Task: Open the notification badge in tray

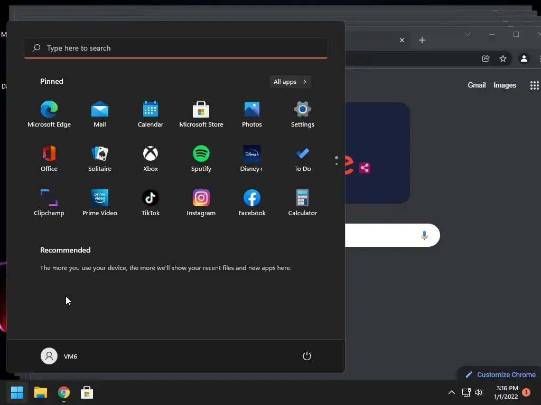Action: tap(526, 392)
